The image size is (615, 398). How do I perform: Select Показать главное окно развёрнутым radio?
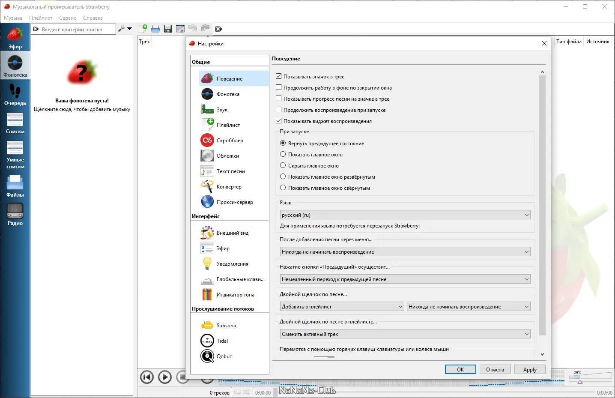pyautogui.click(x=283, y=177)
